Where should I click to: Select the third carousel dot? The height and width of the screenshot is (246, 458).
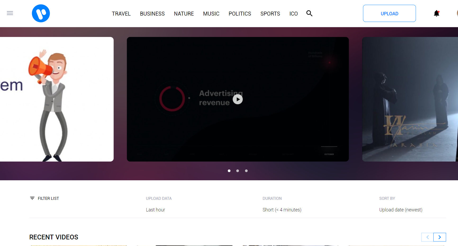(x=246, y=171)
